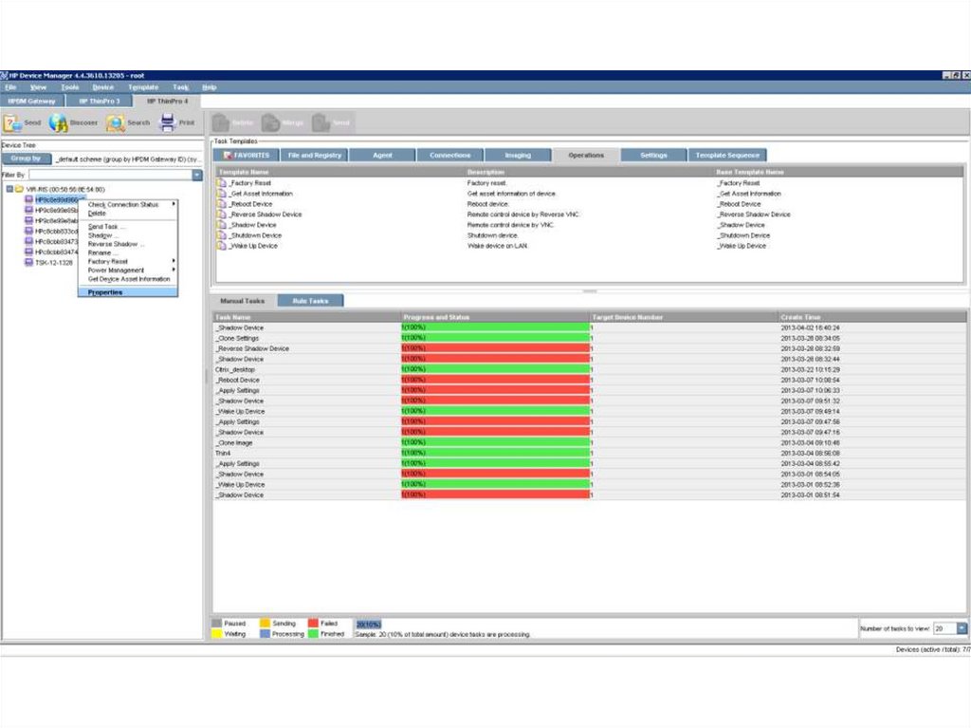The height and width of the screenshot is (728, 971).
Task: Click the _Shadow Device template icon
Action: pos(222,225)
